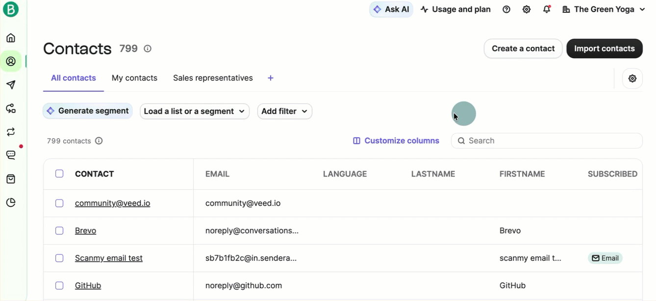Open the Brevo contact link
This screenshot has height=301, width=656.
click(85, 230)
